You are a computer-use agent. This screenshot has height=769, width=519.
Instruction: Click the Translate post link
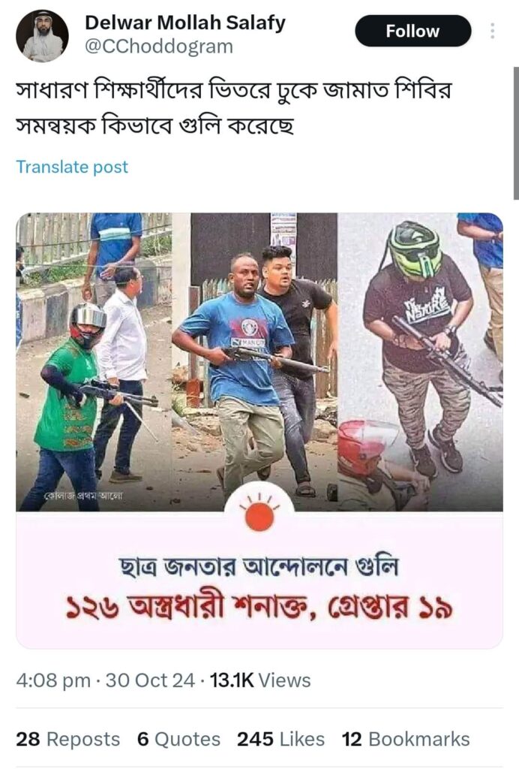(72, 167)
